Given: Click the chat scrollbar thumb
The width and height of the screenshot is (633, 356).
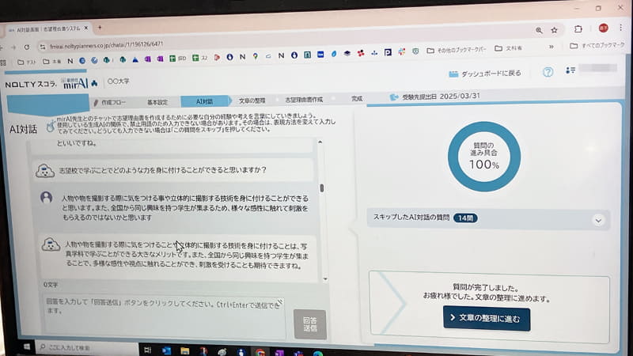Looking at the screenshot, I should (322, 188).
